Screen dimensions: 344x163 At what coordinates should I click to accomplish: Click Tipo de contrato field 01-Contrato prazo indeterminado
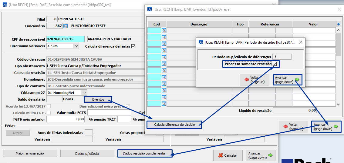[x=96, y=86]
